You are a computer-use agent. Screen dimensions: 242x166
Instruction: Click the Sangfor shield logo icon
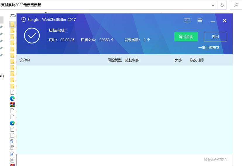[24, 20]
